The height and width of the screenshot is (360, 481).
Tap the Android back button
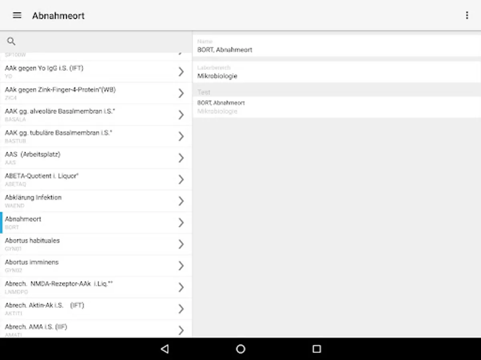click(x=164, y=349)
